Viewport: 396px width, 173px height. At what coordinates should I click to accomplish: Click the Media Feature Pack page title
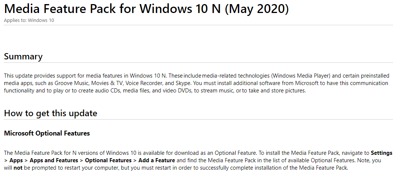[x=146, y=9]
